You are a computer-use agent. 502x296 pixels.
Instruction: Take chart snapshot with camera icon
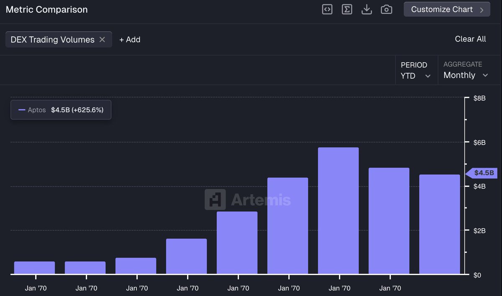pos(387,9)
